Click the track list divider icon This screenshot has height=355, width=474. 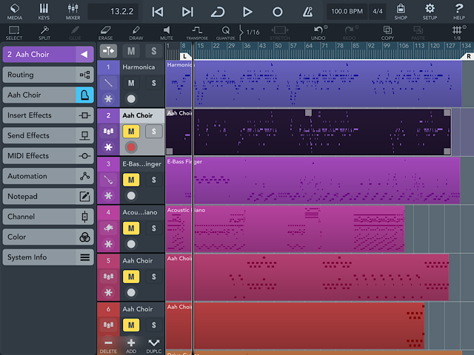pyautogui.click(x=108, y=51)
